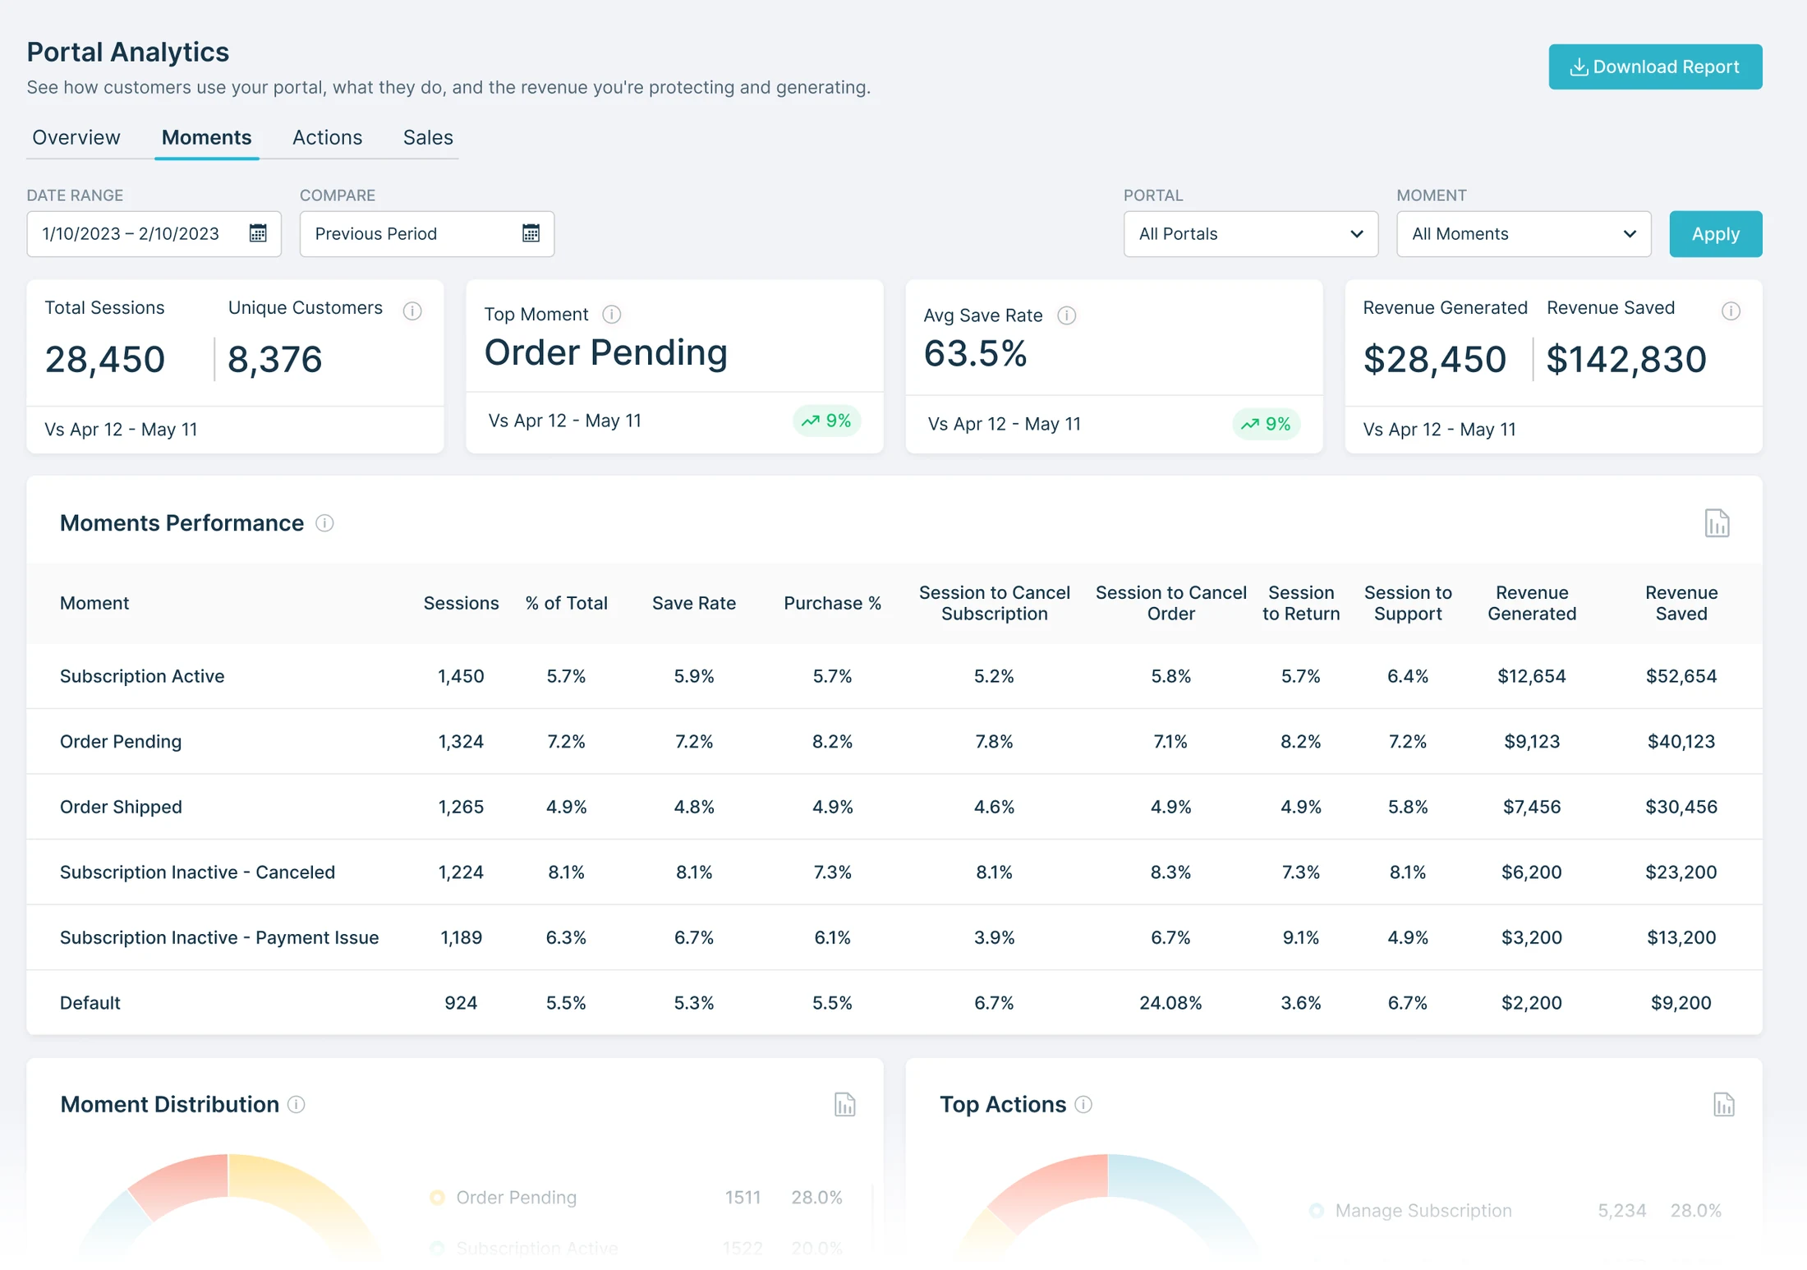The width and height of the screenshot is (1807, 1270).
Task: Click the Revenue Generated column header
Action: click(x=1531, y=603)
